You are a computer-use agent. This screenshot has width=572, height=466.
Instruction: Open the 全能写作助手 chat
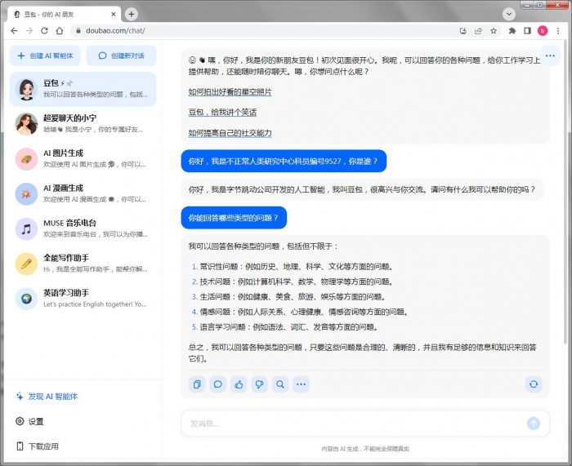point(83,264)
